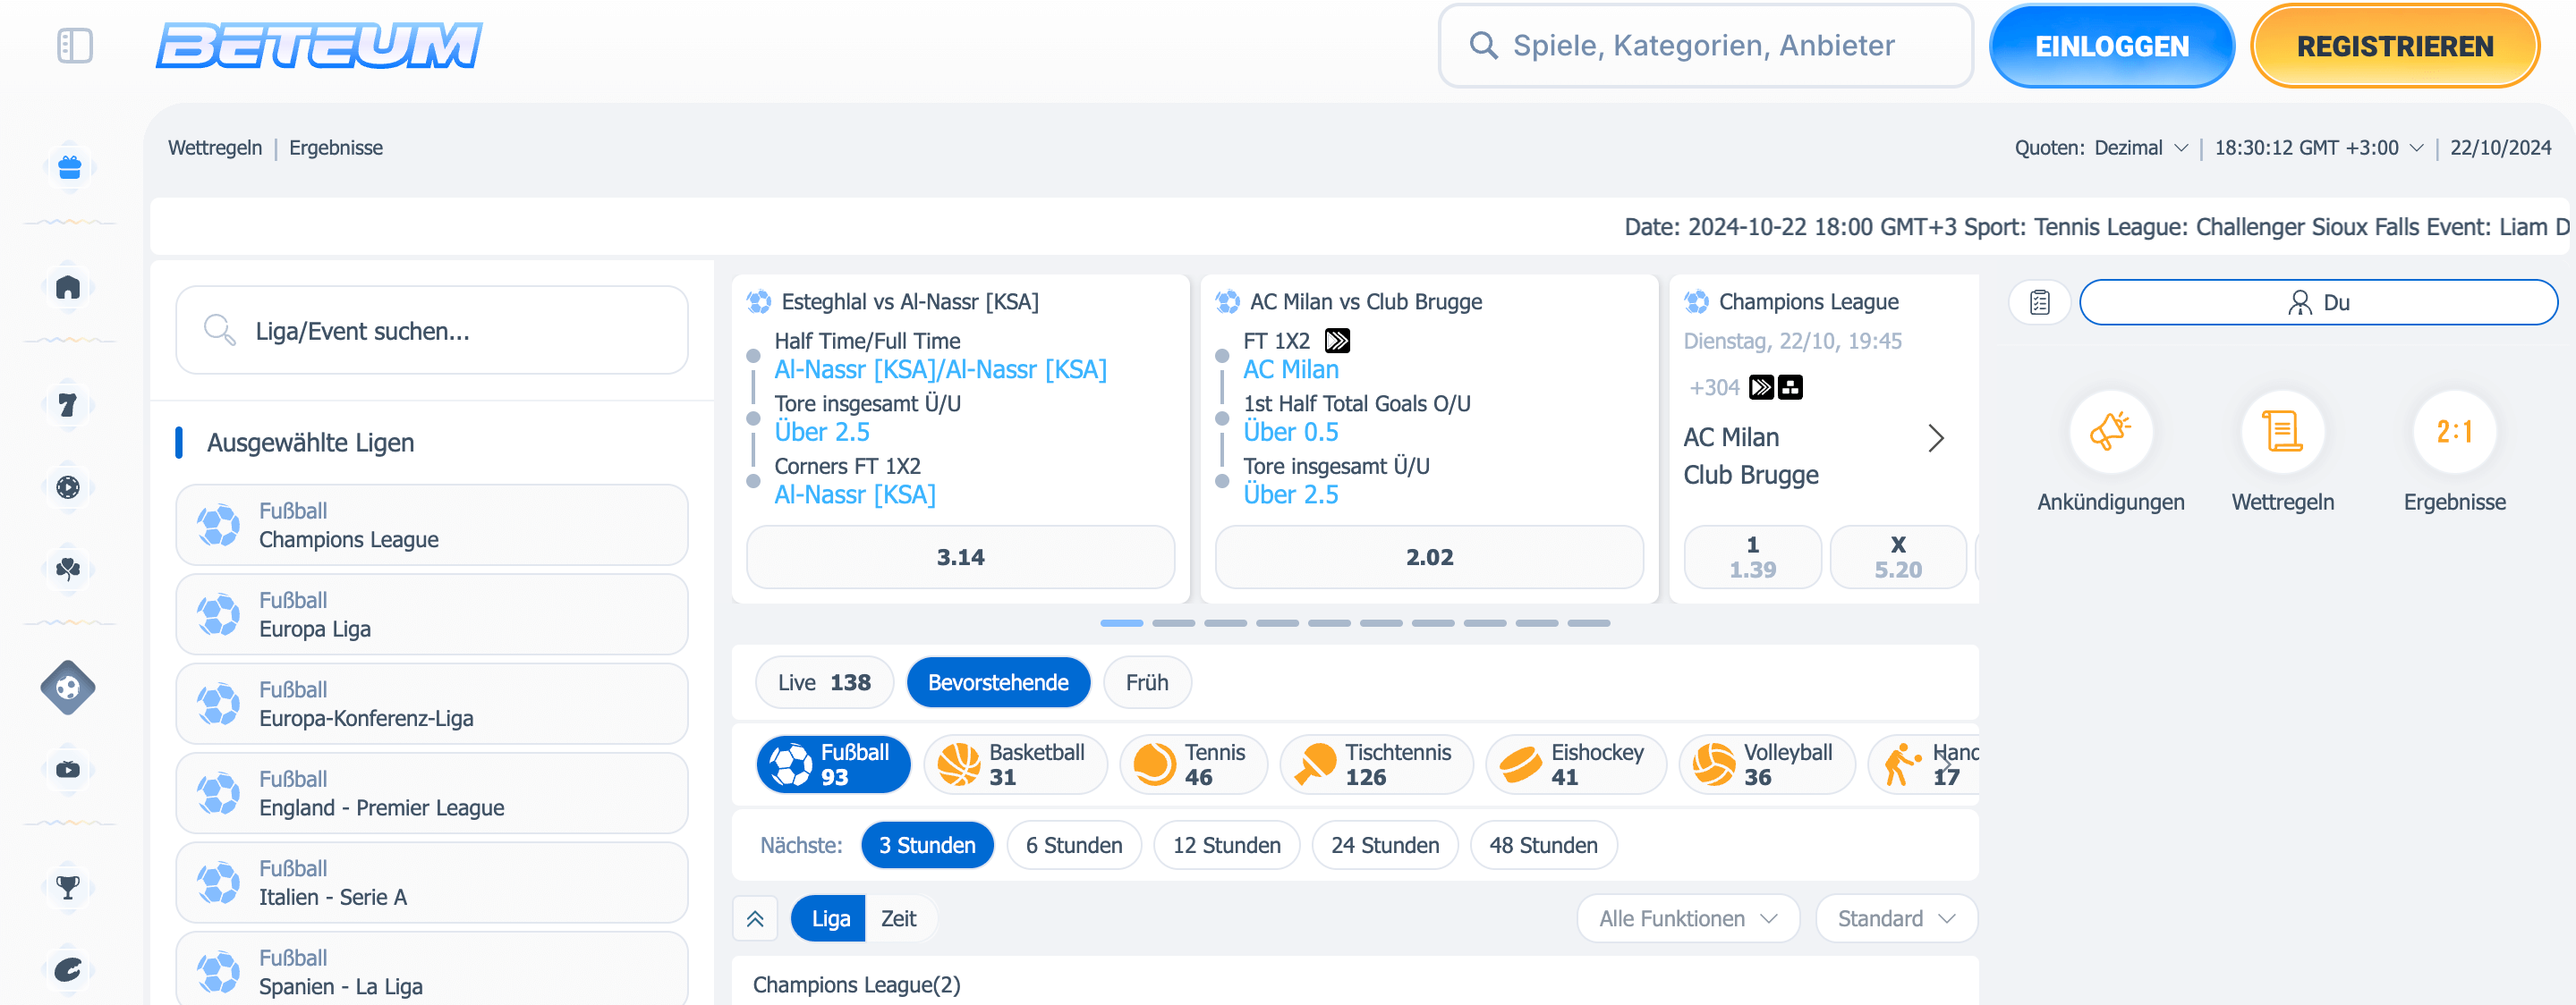Toggle the sidebar collapse icon
Screen dimensions: 2576x1005
[x=75, y=45]
